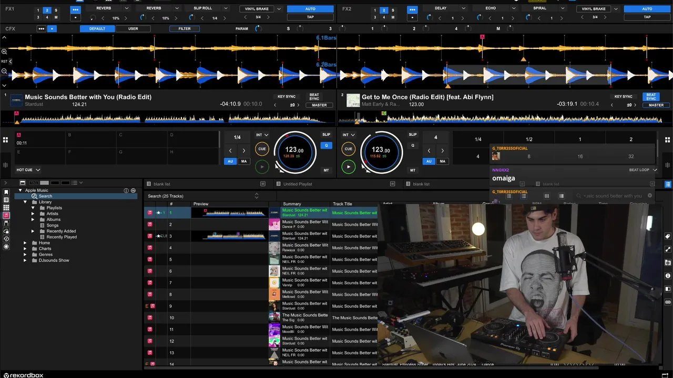The width and height of the screenshot is (673, 378).
Task: Click the next loop size arrow on deck 1
Action: tap(243, 151)
